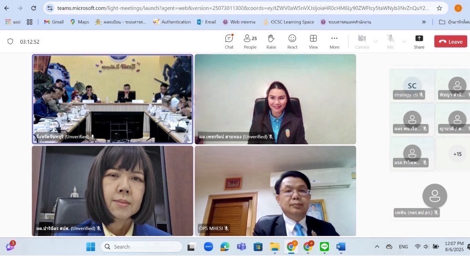Open the More actions menu
Viewport: 470px width, 256px height.
click(334, 41)
